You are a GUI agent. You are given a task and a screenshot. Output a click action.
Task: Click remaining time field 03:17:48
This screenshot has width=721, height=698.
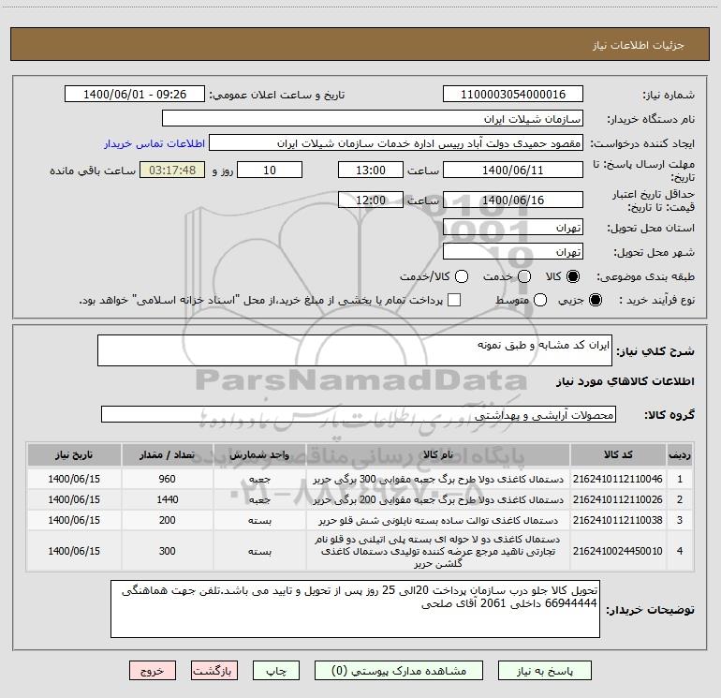tap(172, 170)
